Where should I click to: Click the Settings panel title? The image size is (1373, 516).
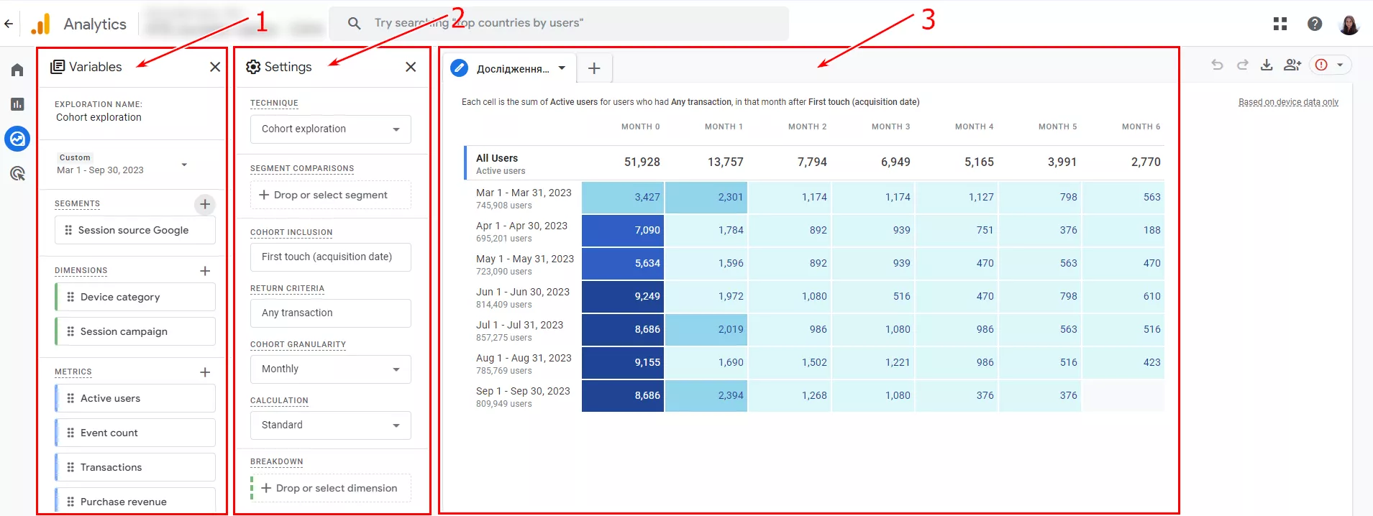click(288, 67)
